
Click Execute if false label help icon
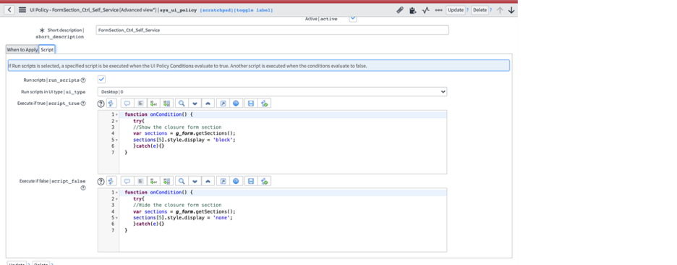(83, 188)
